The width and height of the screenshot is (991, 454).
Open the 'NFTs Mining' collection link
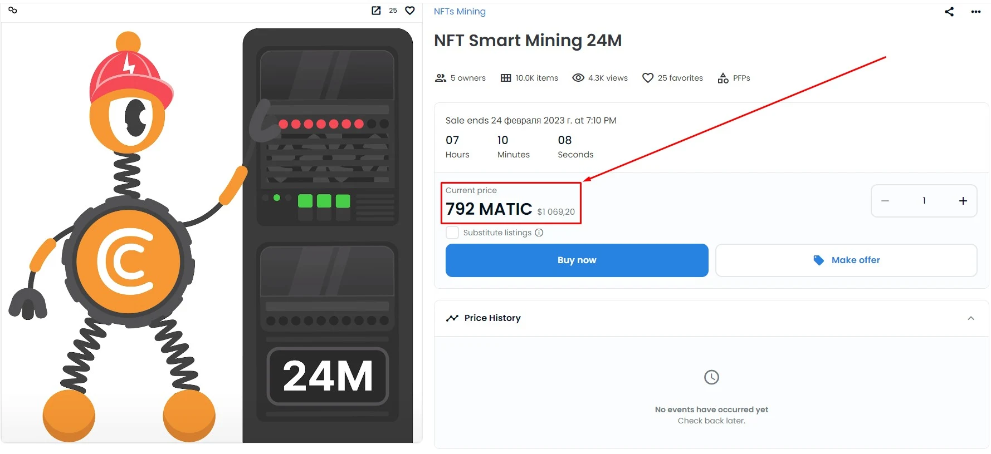click(460, 11)
